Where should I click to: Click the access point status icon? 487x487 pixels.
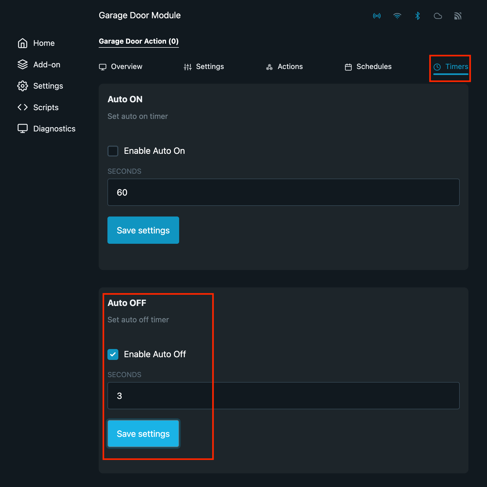(x=377, y=16)
